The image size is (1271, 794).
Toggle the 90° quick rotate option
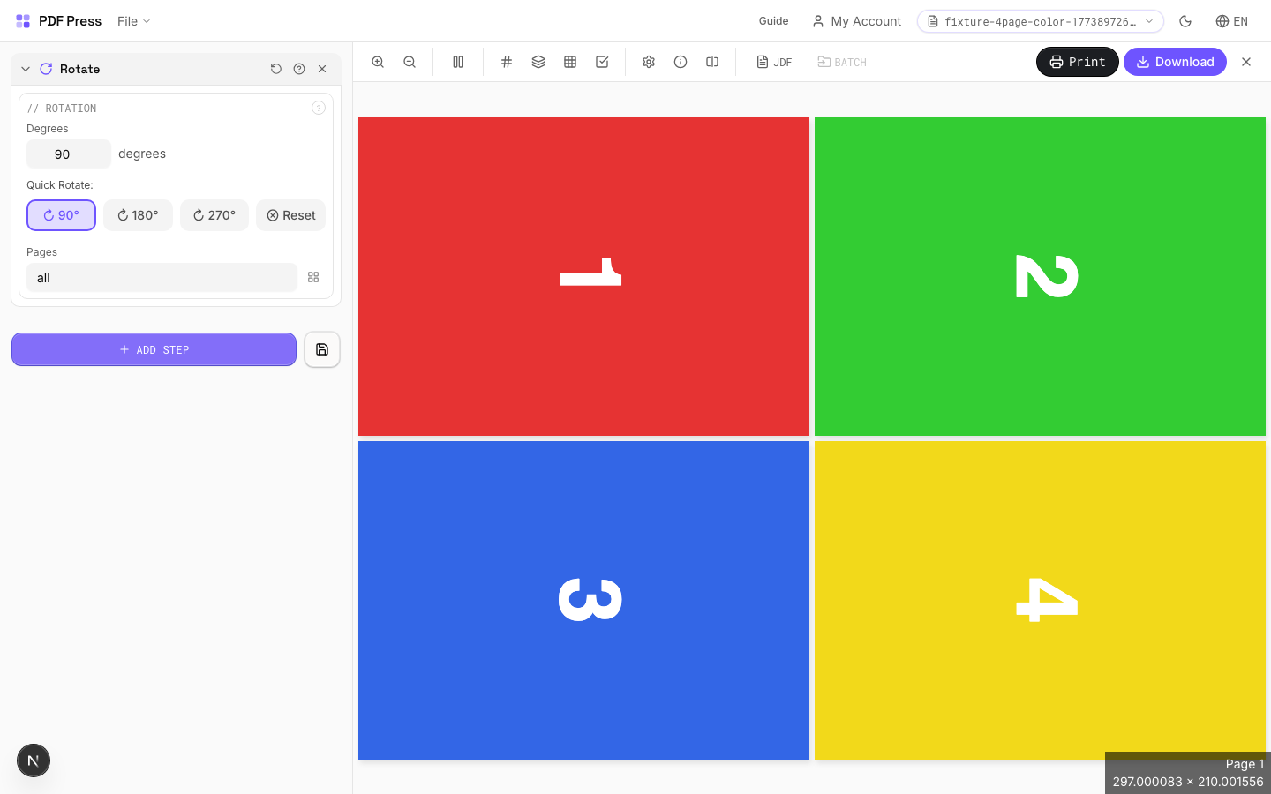pyautogui.click(x=61, y=215)
